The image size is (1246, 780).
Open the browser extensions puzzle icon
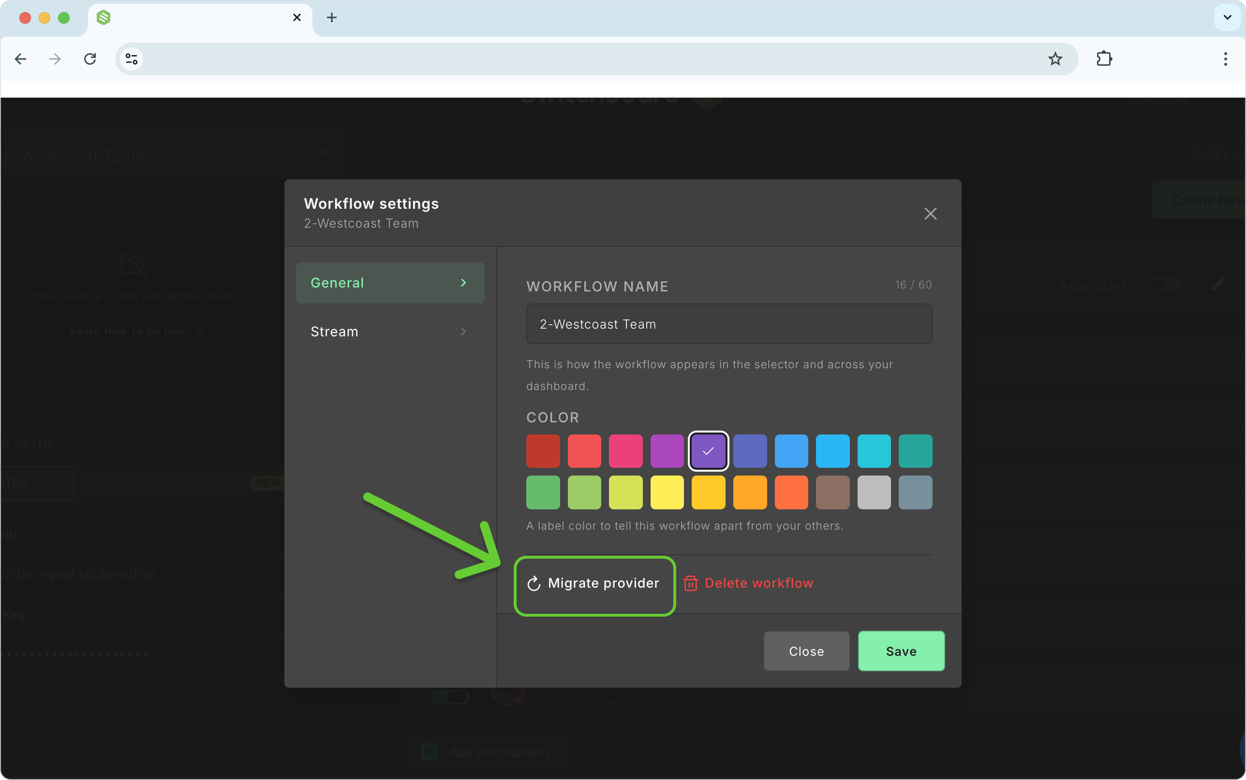pos(1104,59)
